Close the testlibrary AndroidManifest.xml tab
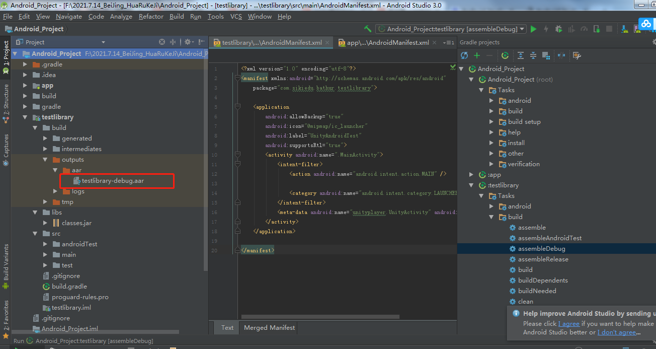The width and height of the screenshot is (656, 349). point(327,43)
